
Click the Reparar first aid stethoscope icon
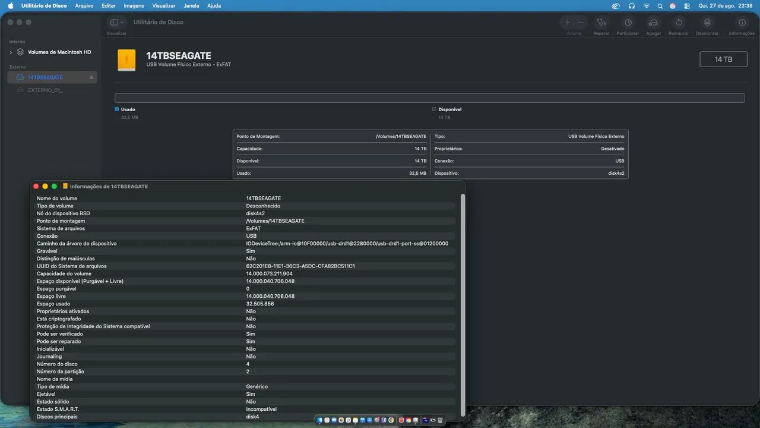click(x=601, y=23)
